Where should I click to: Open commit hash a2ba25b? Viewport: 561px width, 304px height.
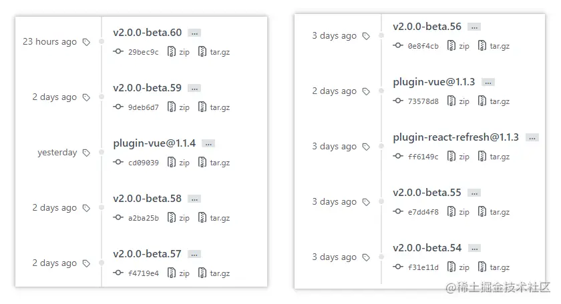[x=144, y=218]
